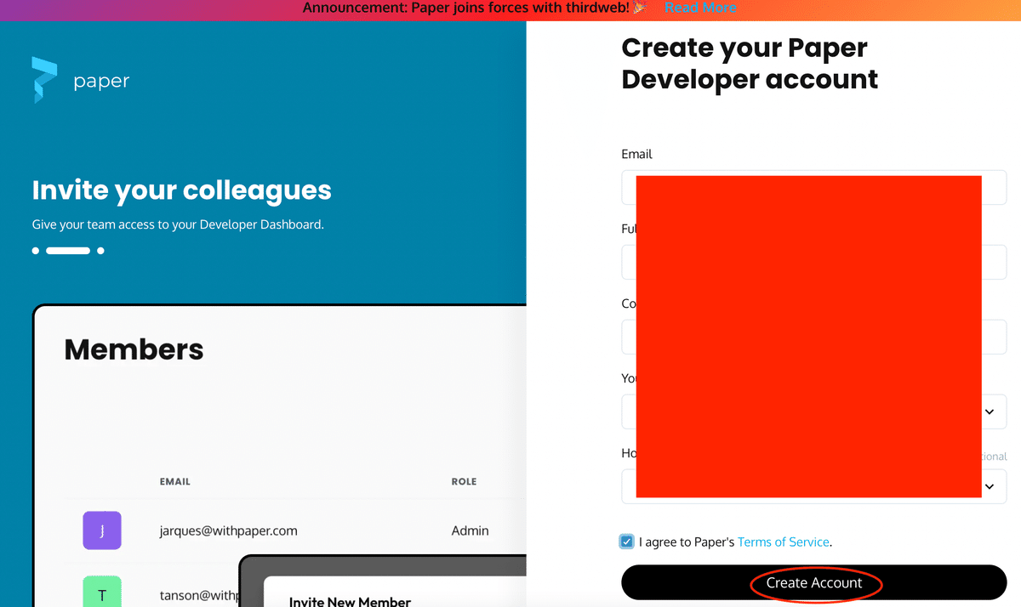Click the Give your team access description

pyautogui.click(x=178, y=224)
